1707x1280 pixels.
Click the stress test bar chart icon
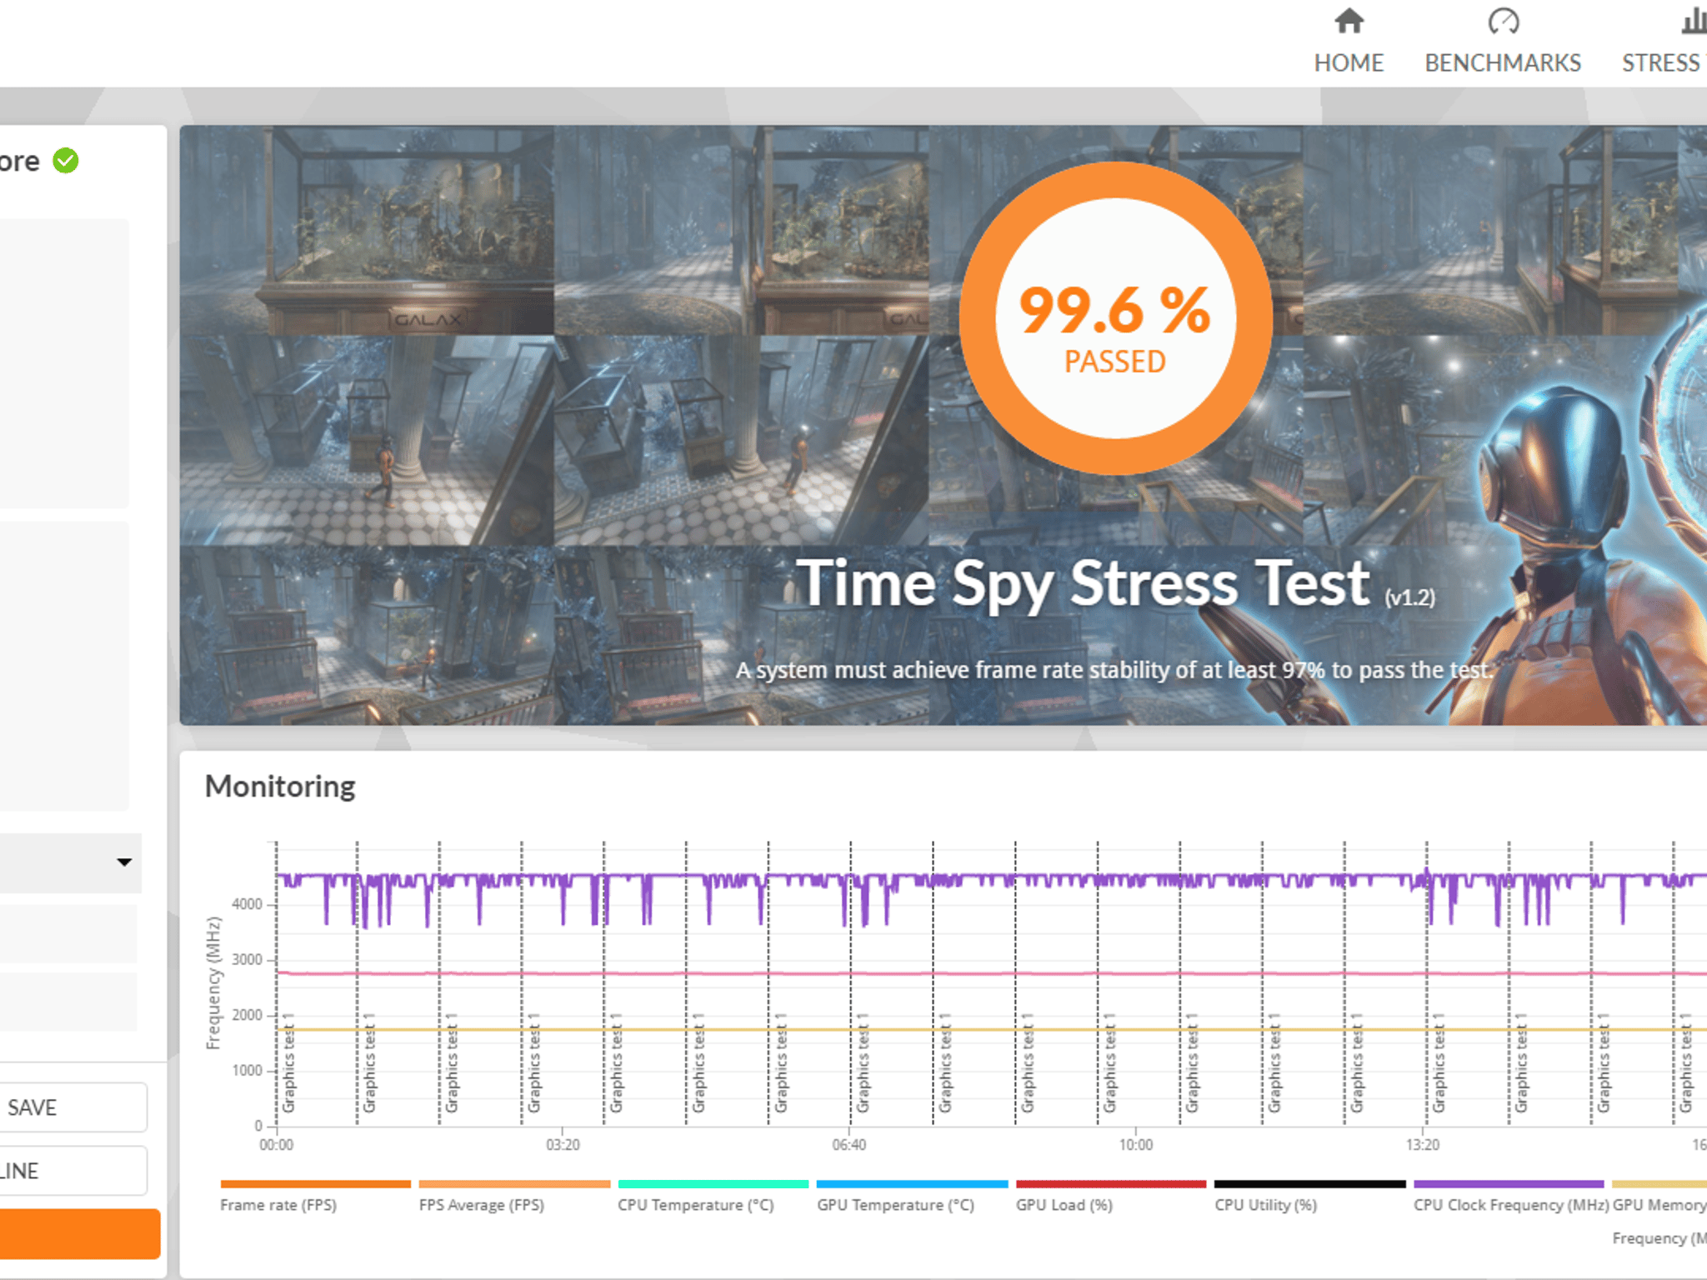coord(1694,21)
